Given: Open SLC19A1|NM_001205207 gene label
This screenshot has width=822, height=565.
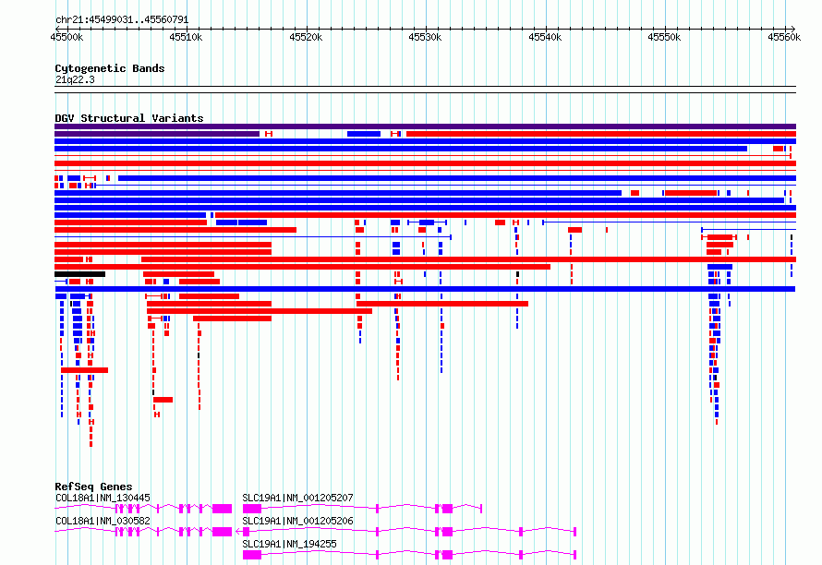Looking at the screenshot, I should (297, 498).
